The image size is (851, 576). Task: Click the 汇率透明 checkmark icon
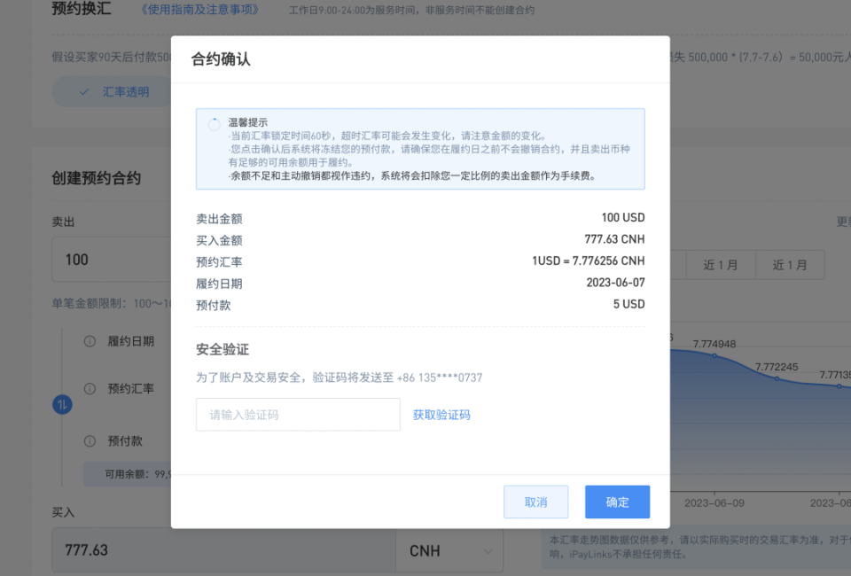[84, 92]
